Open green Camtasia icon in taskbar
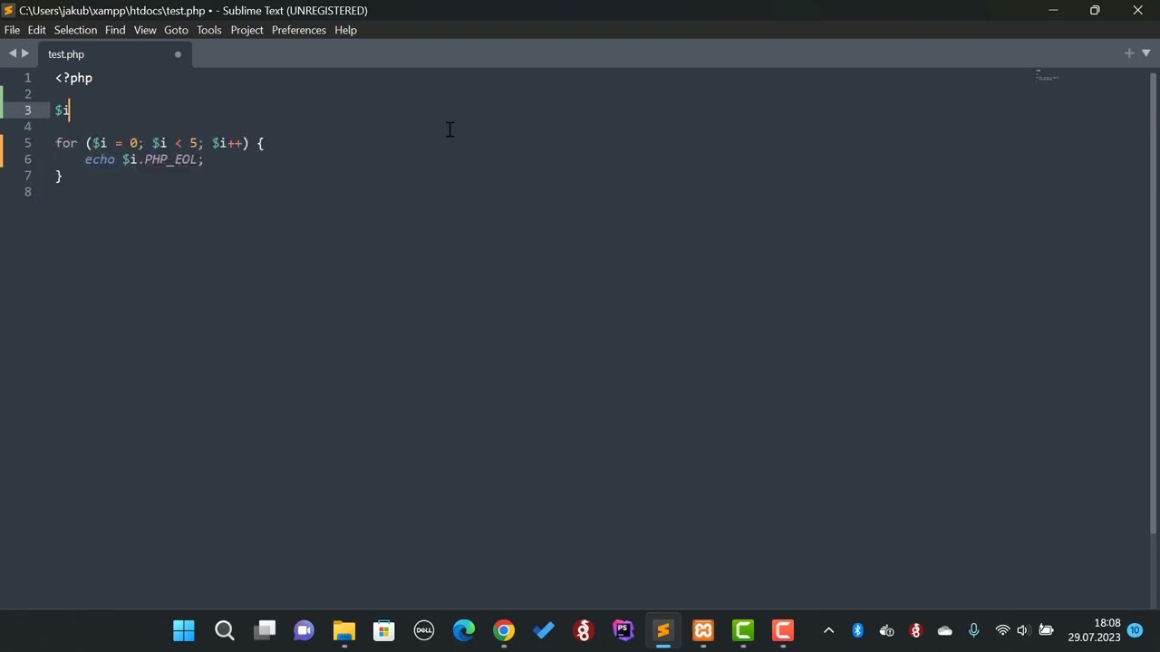 (x=743, y=630)
